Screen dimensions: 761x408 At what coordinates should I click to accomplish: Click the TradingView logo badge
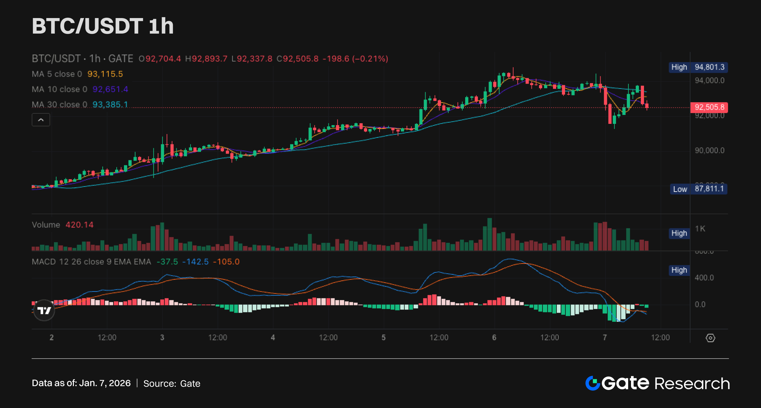44,310
